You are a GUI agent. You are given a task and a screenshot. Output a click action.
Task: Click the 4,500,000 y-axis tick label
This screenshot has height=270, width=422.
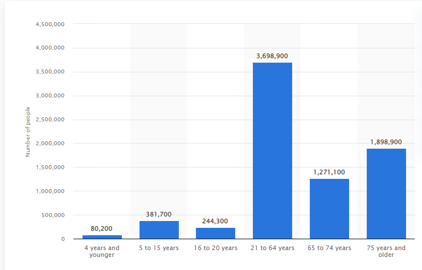[50, 24]
